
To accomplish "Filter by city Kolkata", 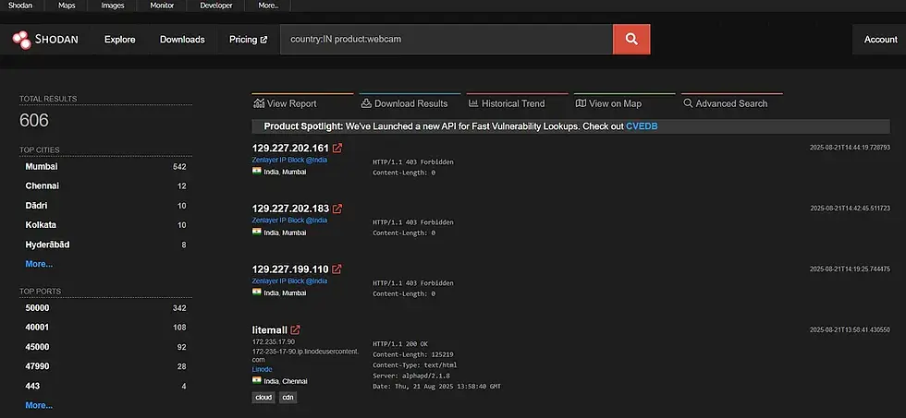I will (41, 225).
